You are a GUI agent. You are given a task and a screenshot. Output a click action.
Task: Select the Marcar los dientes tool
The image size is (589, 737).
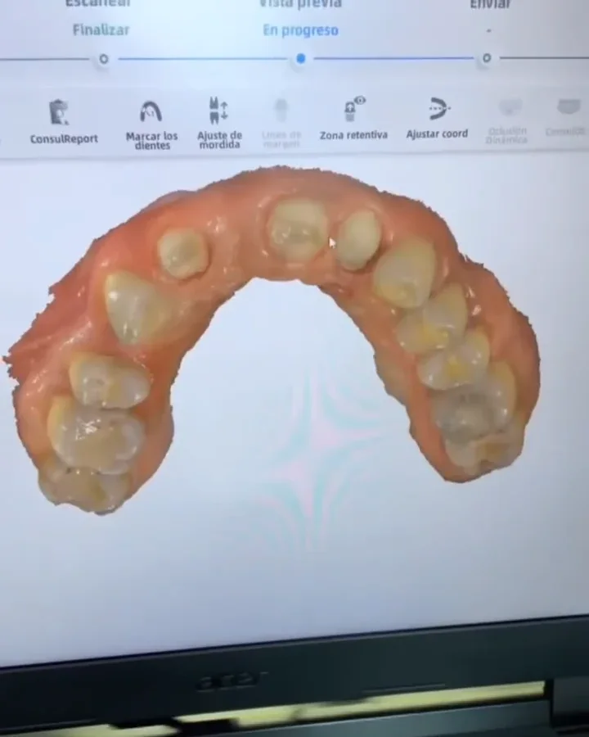tap(151, 124)
